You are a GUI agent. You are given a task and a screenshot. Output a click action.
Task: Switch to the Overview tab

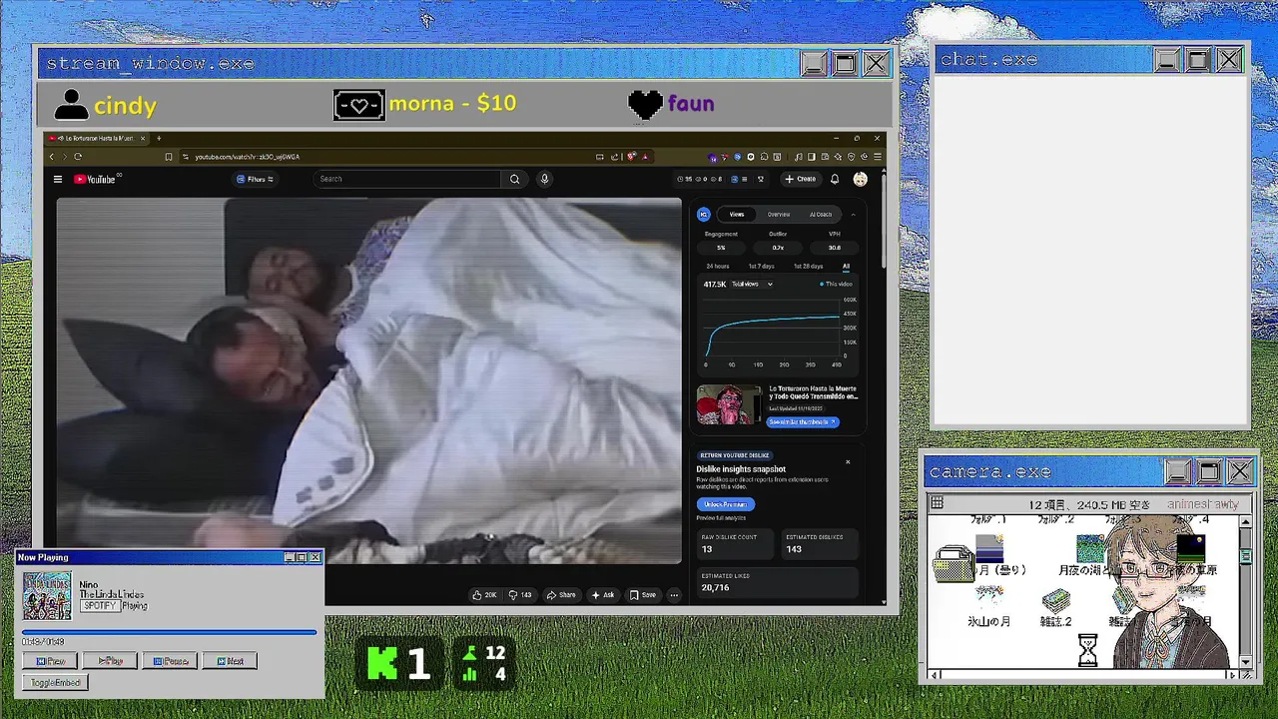[779, 215]
